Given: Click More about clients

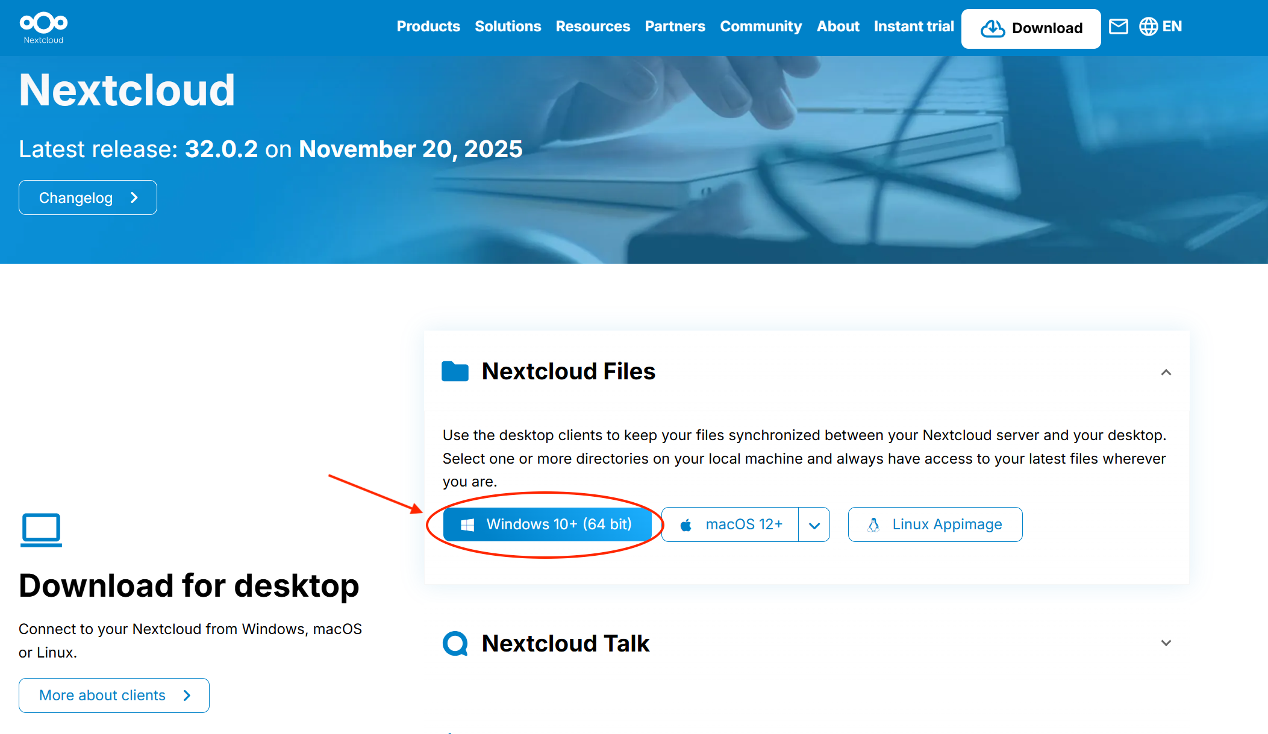Looking at the screenshot, I should pos(113,695).
